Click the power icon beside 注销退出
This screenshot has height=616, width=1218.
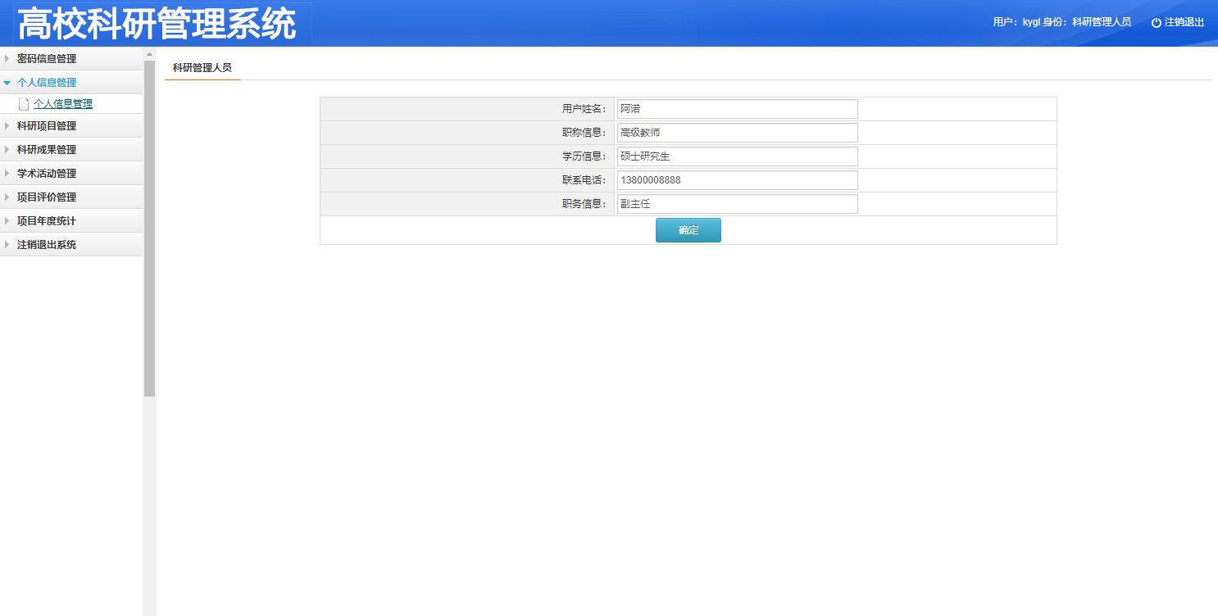(x=1157, y=23)
